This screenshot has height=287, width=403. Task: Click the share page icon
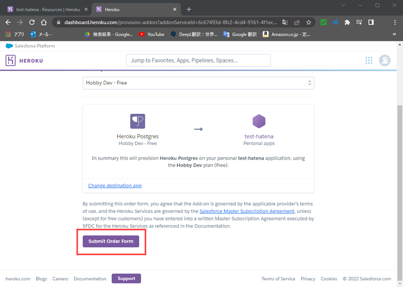[x=297, y=22]
